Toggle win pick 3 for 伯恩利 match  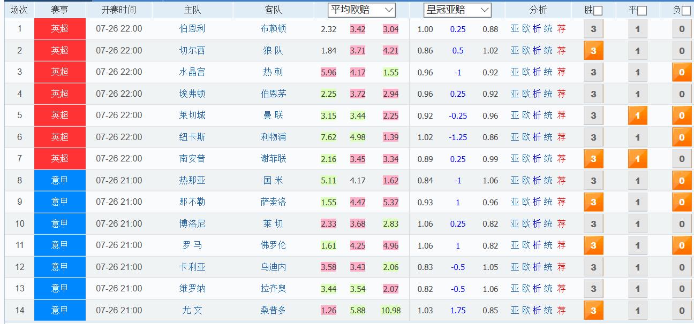593,29
